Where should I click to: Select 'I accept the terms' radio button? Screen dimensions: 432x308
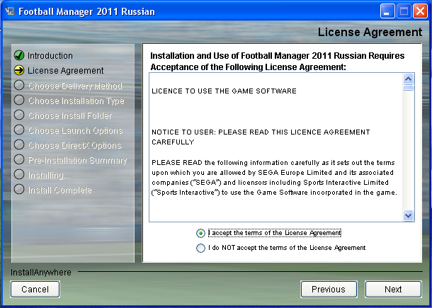(x=200, y=234)
